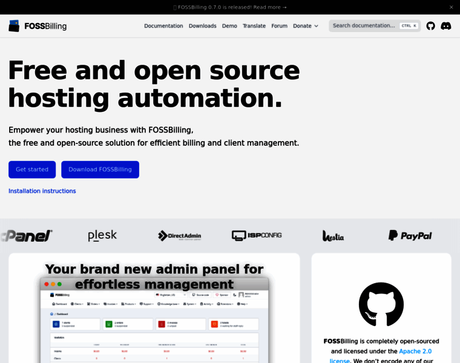The width and height of the screenshot is (460, 363).
Task: Click the Download FOSSBilling button
Action: (100, 169)
